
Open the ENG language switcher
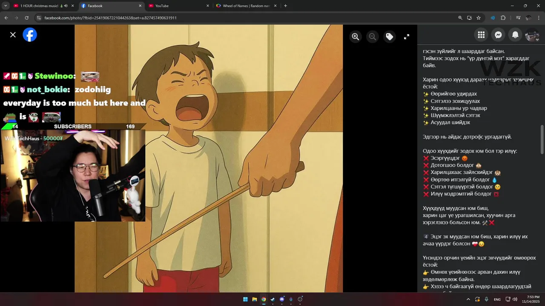point(497,299)
